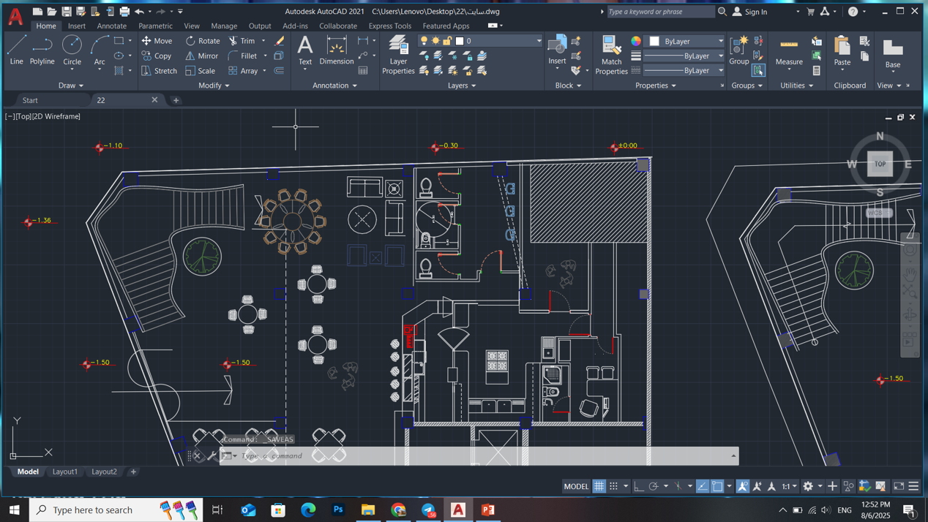Open the Layout1 tab
Viewport: 928px width, 522px height.
(65, 472)
